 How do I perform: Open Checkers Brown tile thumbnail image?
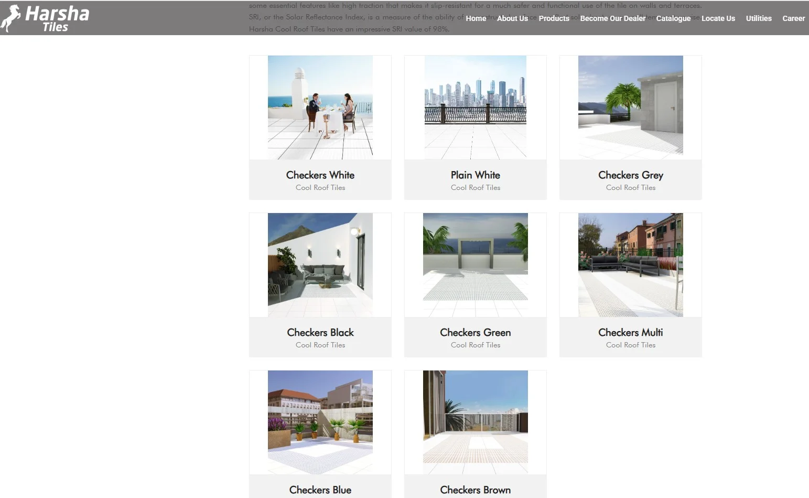[476, 422]
